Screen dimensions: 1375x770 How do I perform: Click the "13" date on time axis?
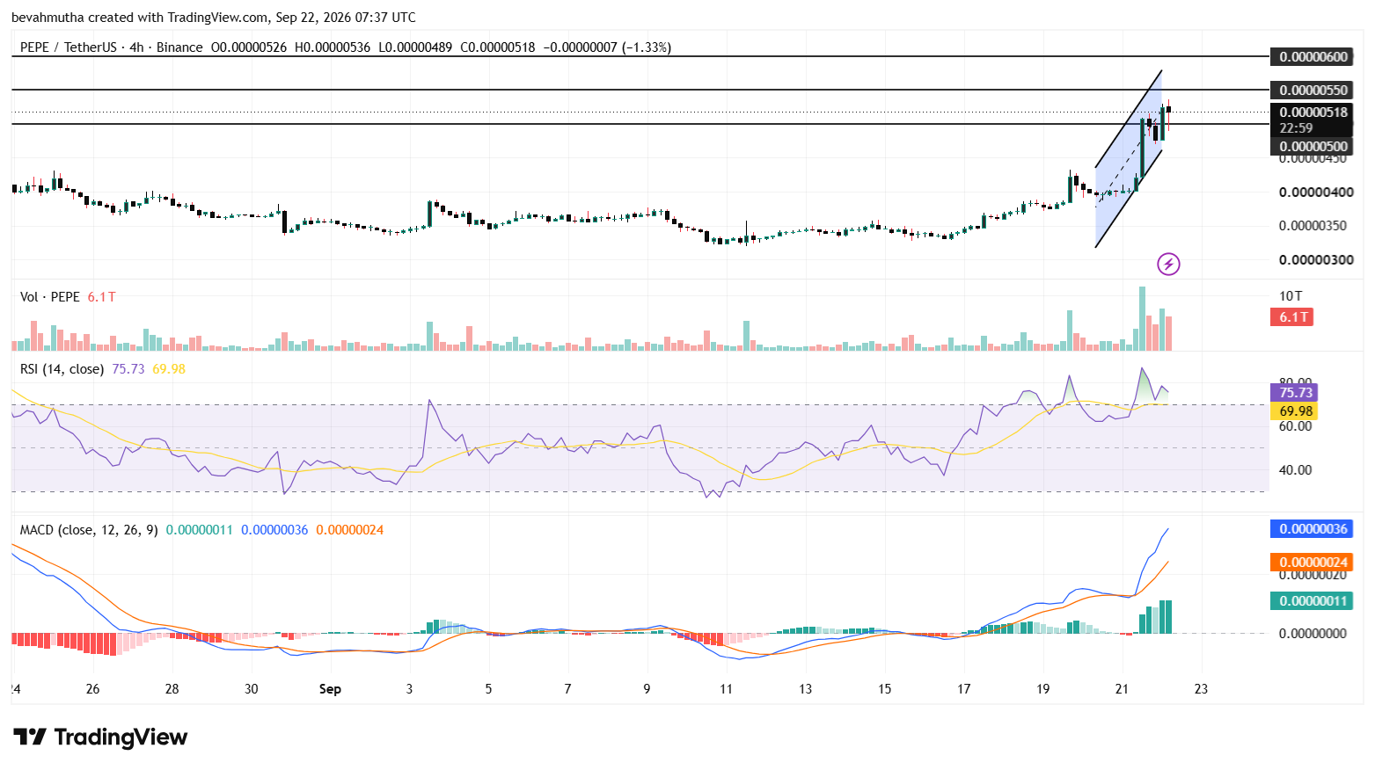click(805, 689)
